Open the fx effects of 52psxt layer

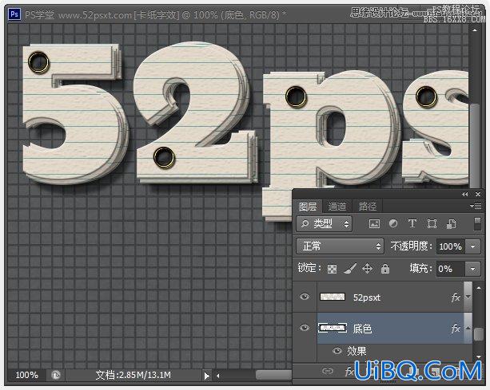pos(456,297)
